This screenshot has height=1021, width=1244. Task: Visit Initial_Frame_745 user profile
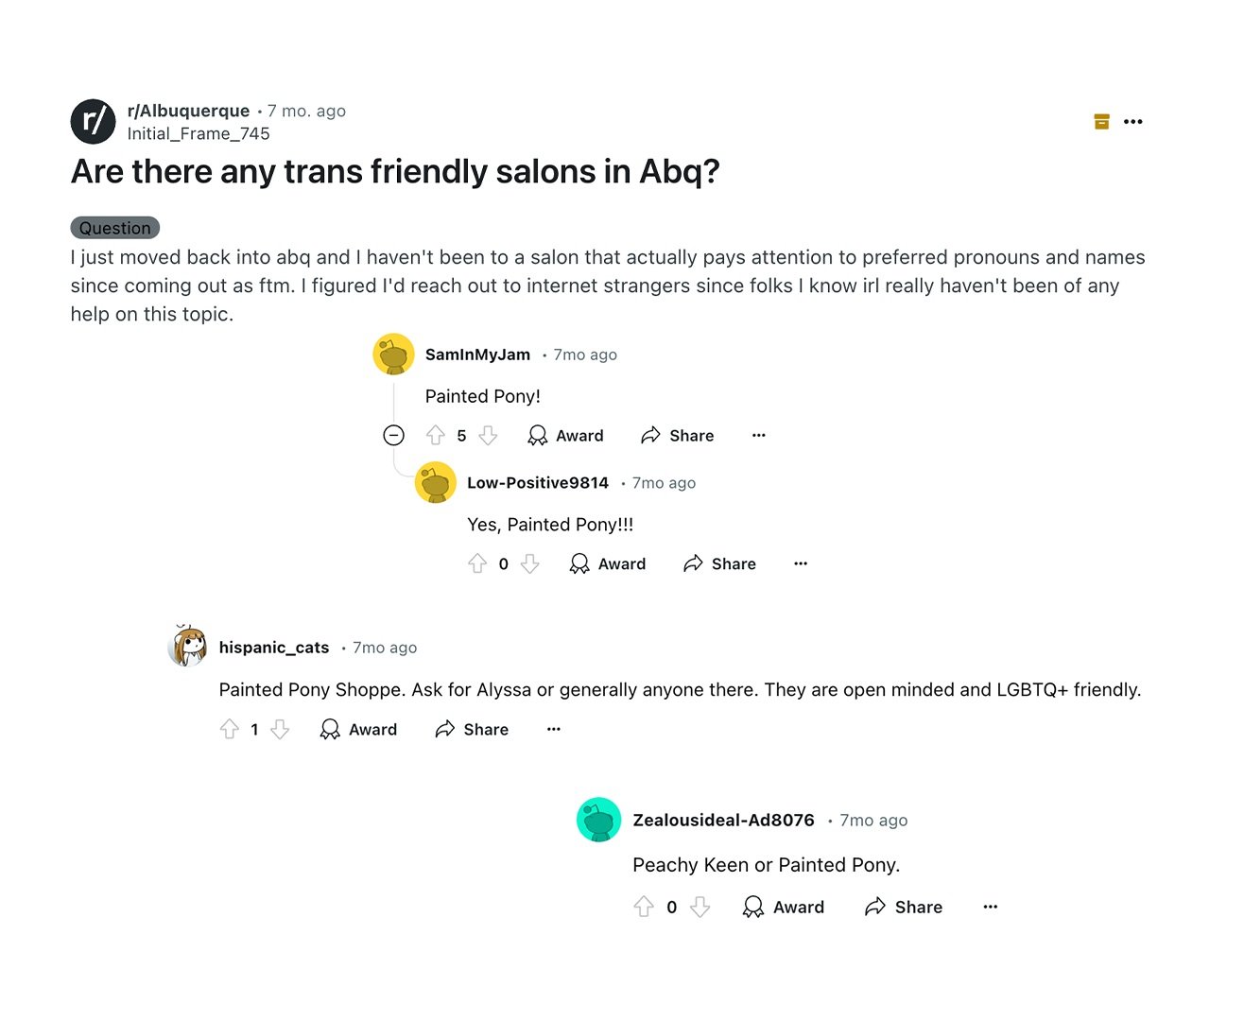[199, 133]
